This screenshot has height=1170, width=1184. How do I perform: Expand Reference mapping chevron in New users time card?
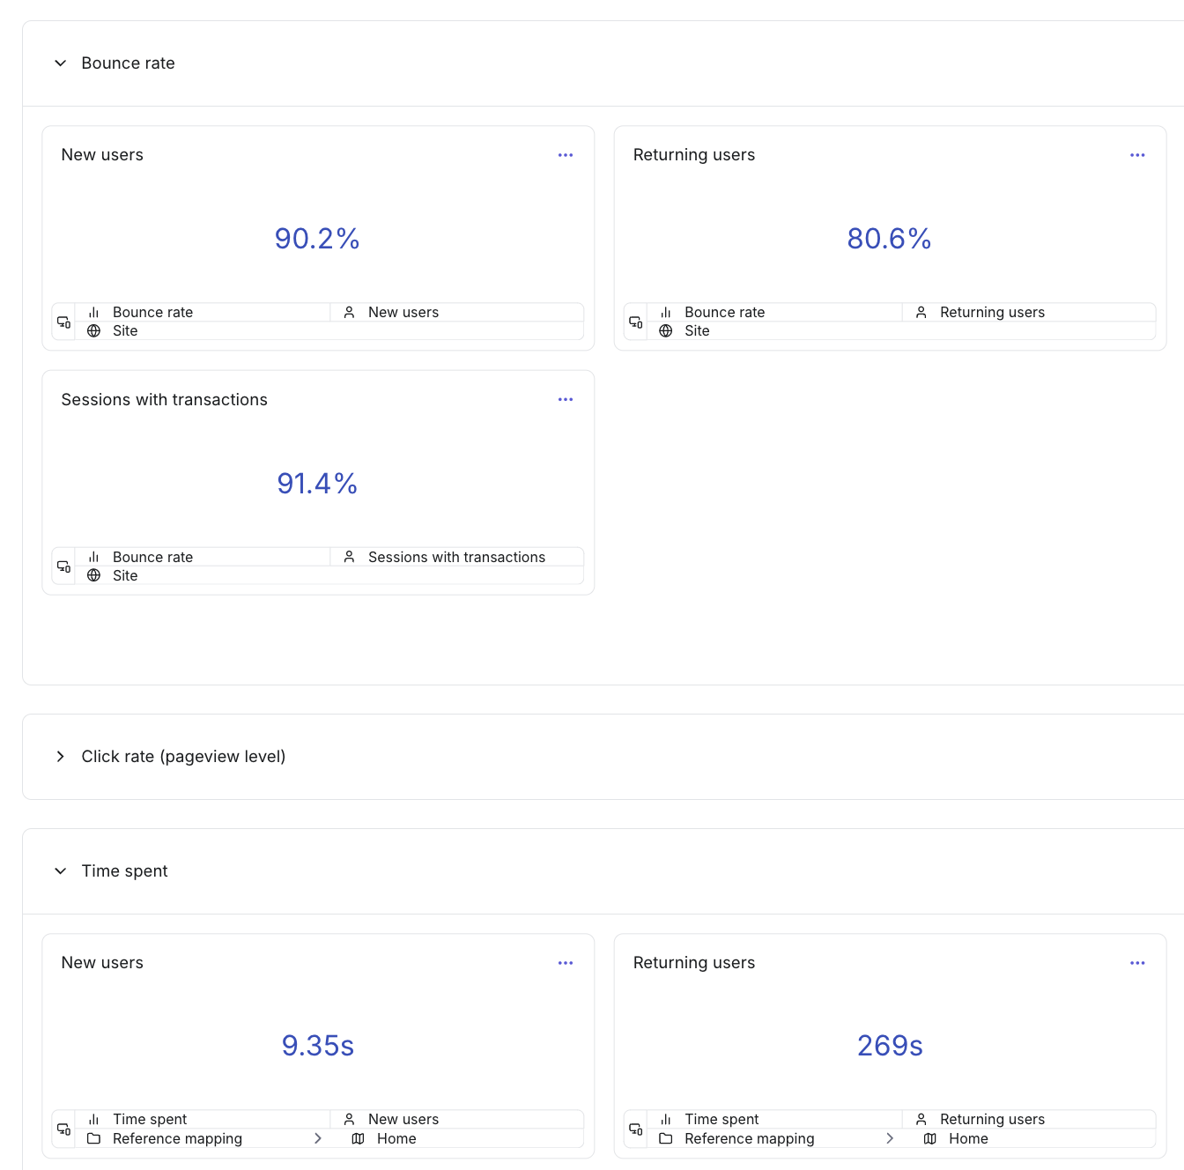(x=318, y=1138)
